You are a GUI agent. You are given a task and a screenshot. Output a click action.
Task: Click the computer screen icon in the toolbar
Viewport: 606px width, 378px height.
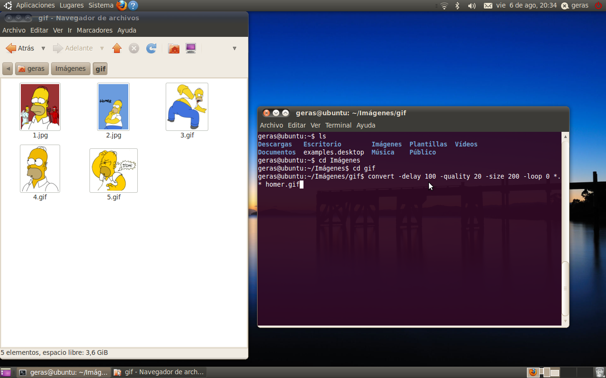pyautogui.click(x=190, y=48)
